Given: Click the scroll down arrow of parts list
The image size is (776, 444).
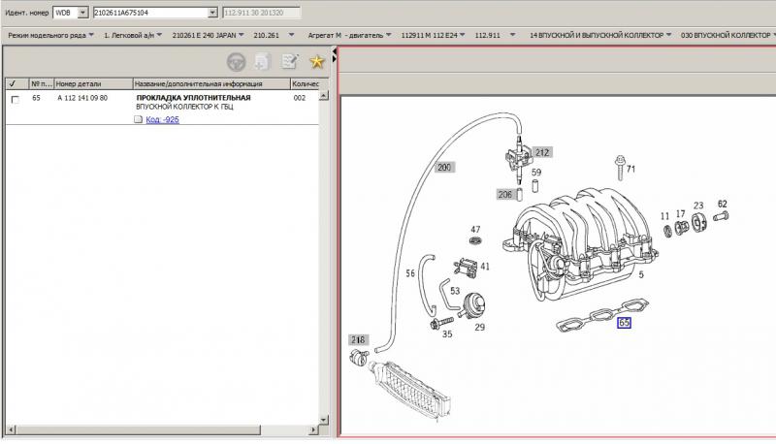Looking at the screenshot, I should pyautogui.click(x=324, y=420).
